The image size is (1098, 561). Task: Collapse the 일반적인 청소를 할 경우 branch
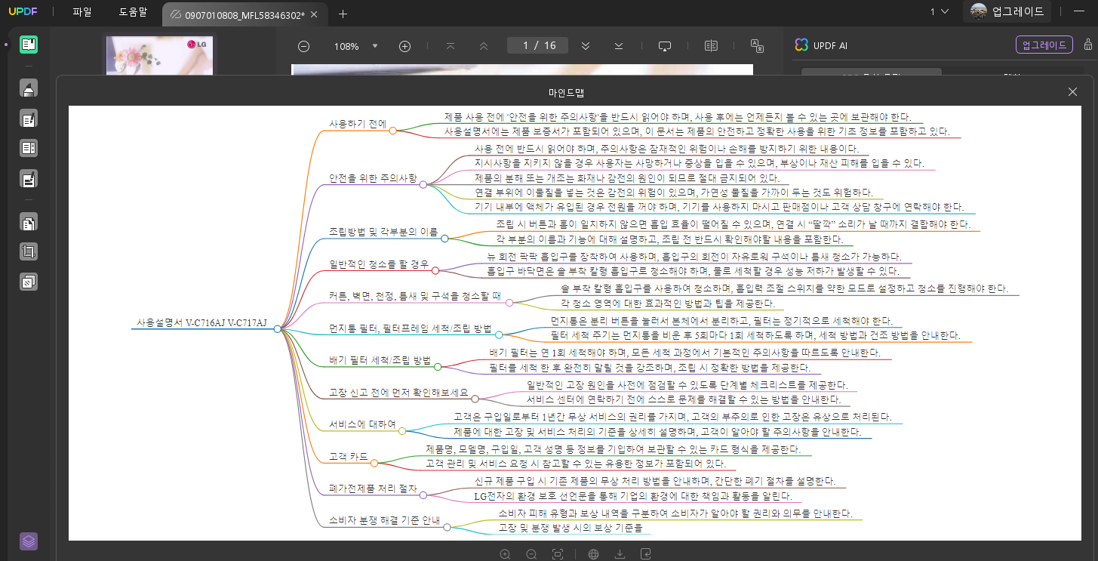435,270
